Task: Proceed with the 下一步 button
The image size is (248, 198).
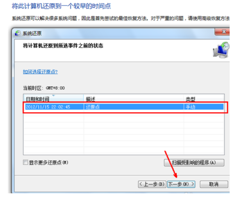Action: coord(181,184)
